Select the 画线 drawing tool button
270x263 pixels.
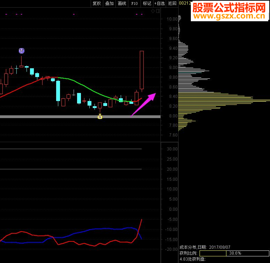pos(122,3)
